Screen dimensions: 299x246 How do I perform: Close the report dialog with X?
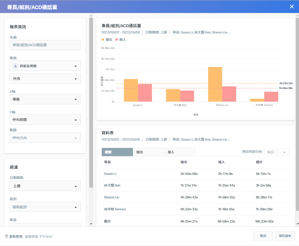tap(292, 7)
